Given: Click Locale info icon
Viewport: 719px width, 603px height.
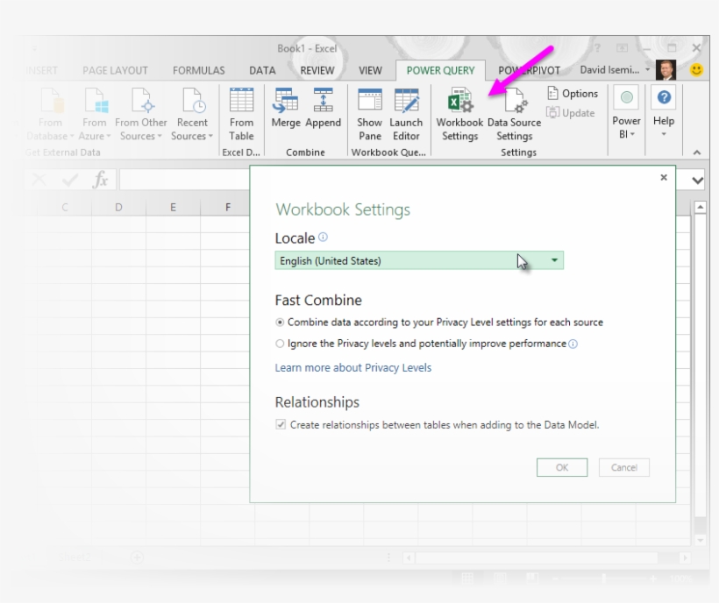Looking at the screenshot, I should [x=323, y=237].
